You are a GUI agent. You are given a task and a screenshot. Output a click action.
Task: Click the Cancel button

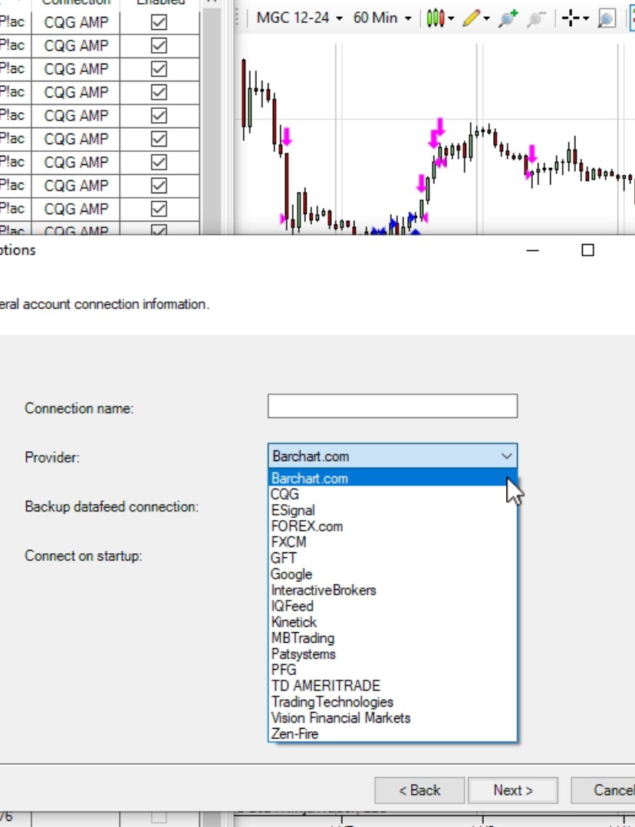pyautogui.click(x=603, y=790)
